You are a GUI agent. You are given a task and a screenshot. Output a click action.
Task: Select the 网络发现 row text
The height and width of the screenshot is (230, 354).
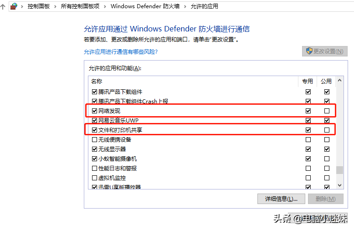click(x=109, y=111)
